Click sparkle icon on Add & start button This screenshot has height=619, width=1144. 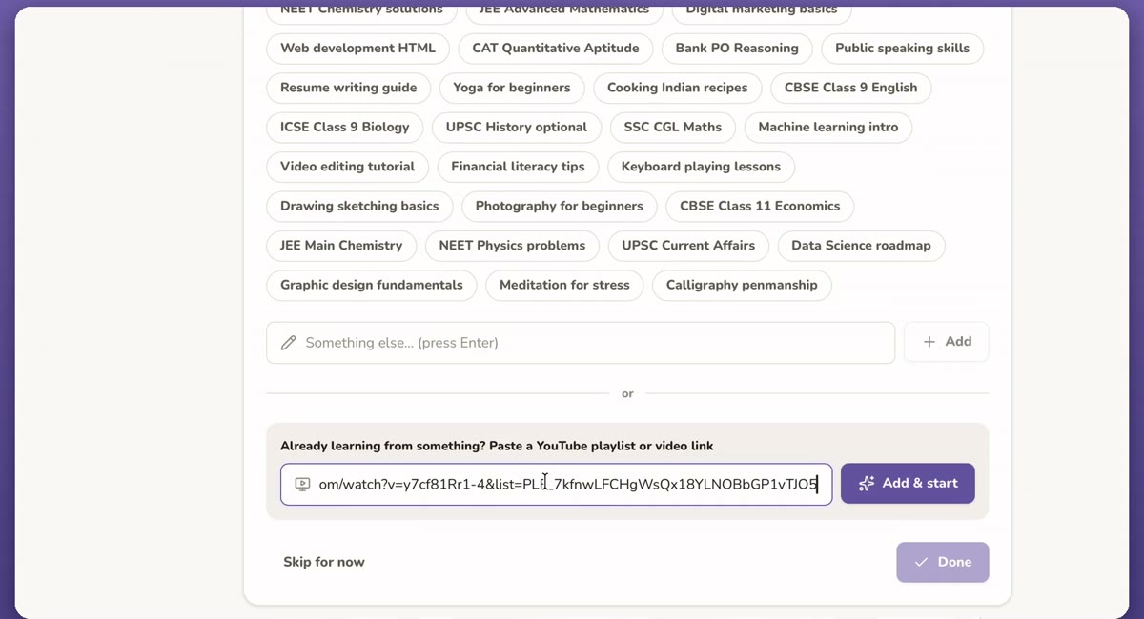tap(867, 484)
